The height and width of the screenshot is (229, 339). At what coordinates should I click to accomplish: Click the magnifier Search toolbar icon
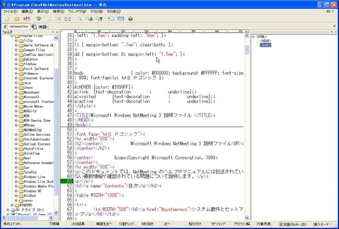tap(80, 19)
